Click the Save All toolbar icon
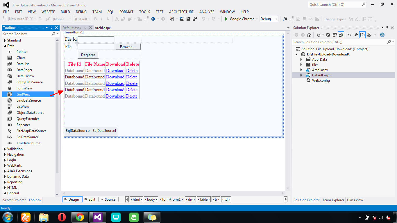The width and height of the screenshot is (397, 223). (x=194, y=19)
